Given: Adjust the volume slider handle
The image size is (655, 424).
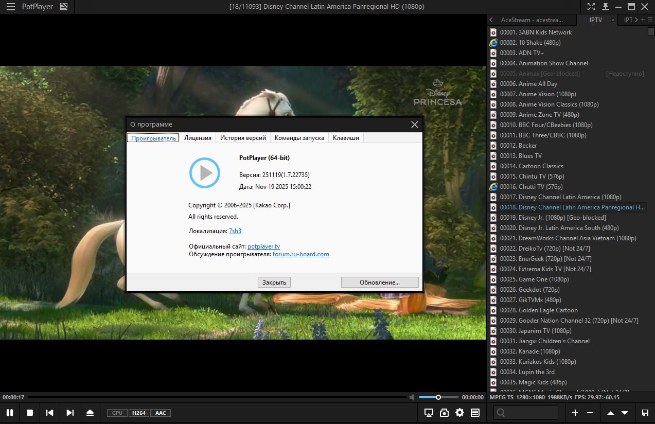Looking at the screenshot, I should click(x=438, y=397).
